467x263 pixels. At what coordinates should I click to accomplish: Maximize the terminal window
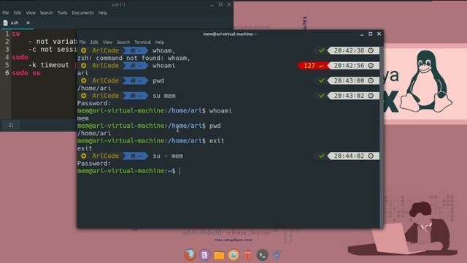click(371, 34)
